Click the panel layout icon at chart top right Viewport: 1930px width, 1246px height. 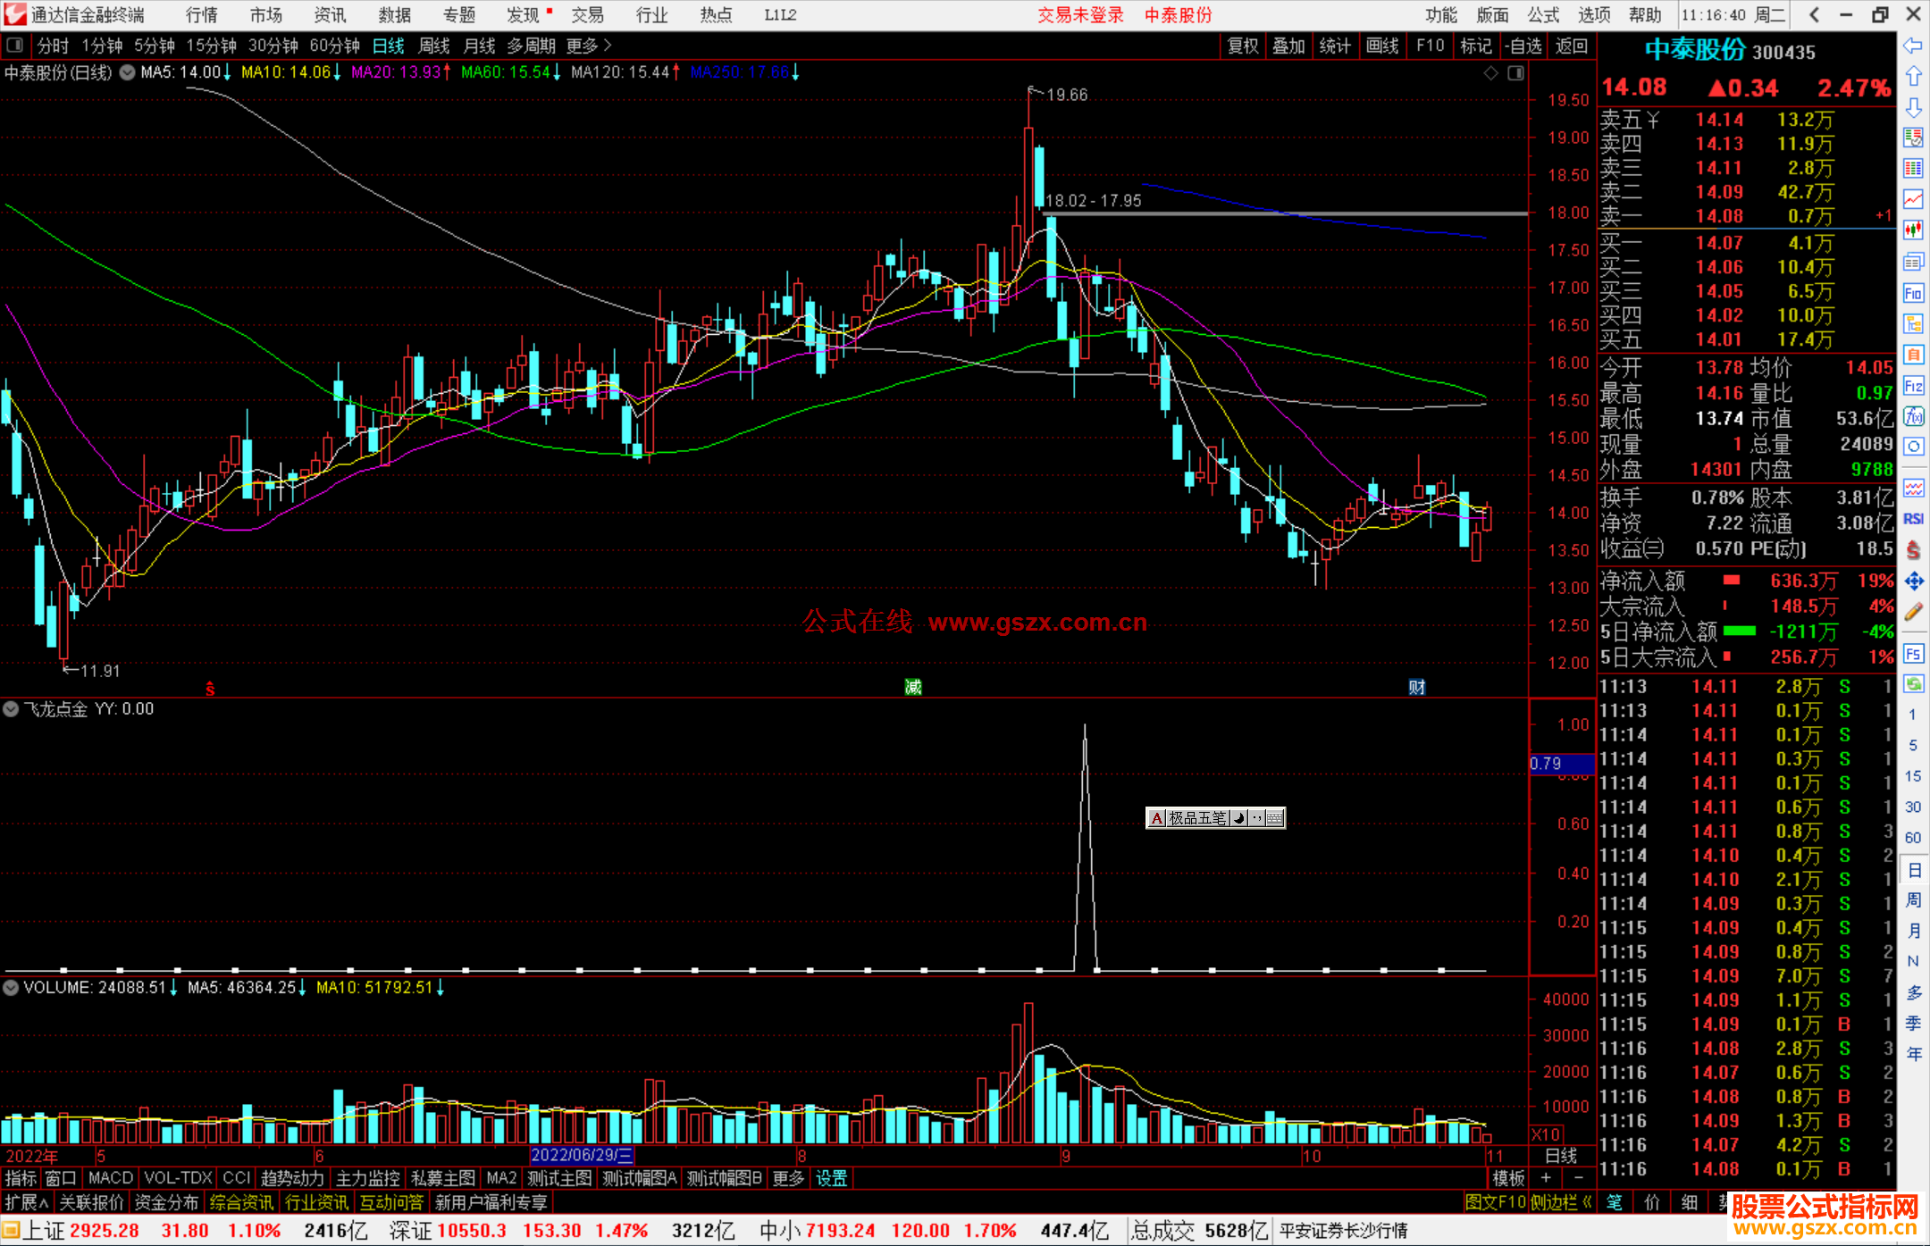(1515, 73)
